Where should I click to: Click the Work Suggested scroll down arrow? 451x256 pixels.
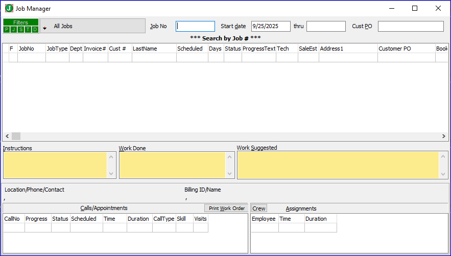pos(443,174)
